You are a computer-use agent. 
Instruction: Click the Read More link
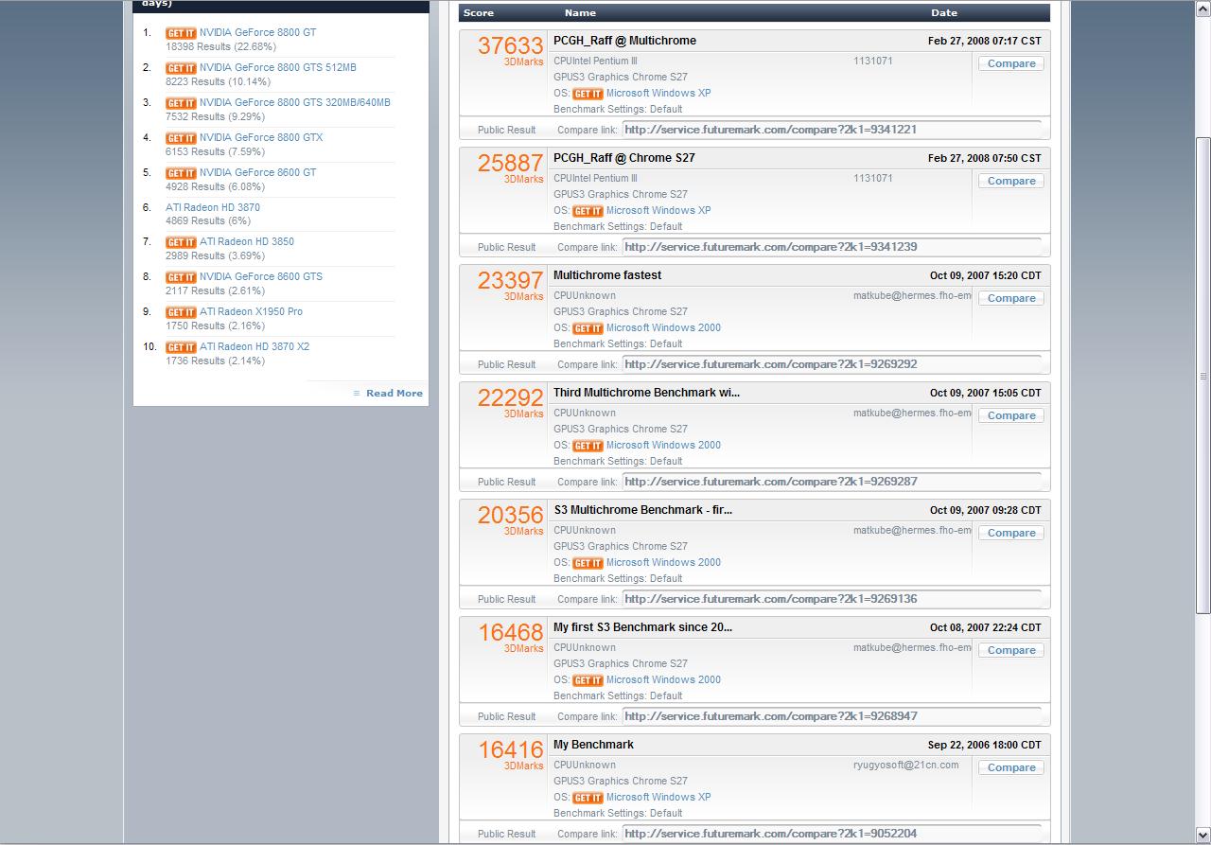pos(395,394)
